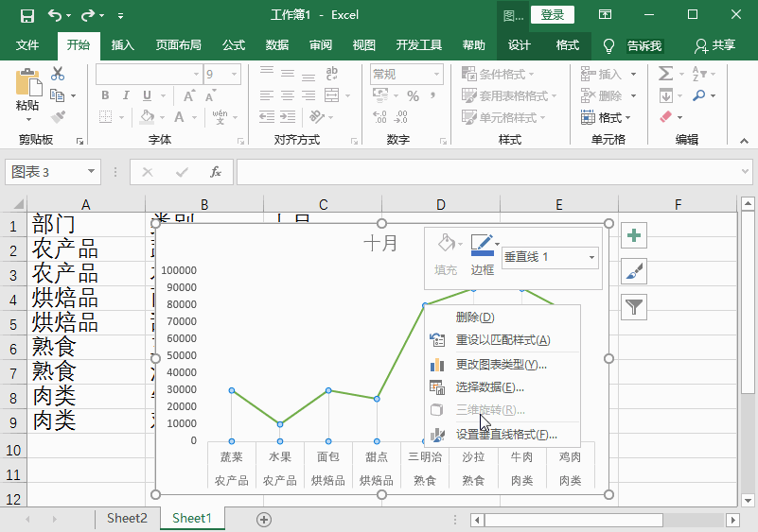Add a new sheet with plus button
This screenshot has width=758, height=532.
263,520
